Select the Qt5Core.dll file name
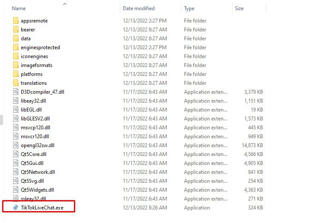This screenshot has width=314, height=223. [x=34, y=154]
